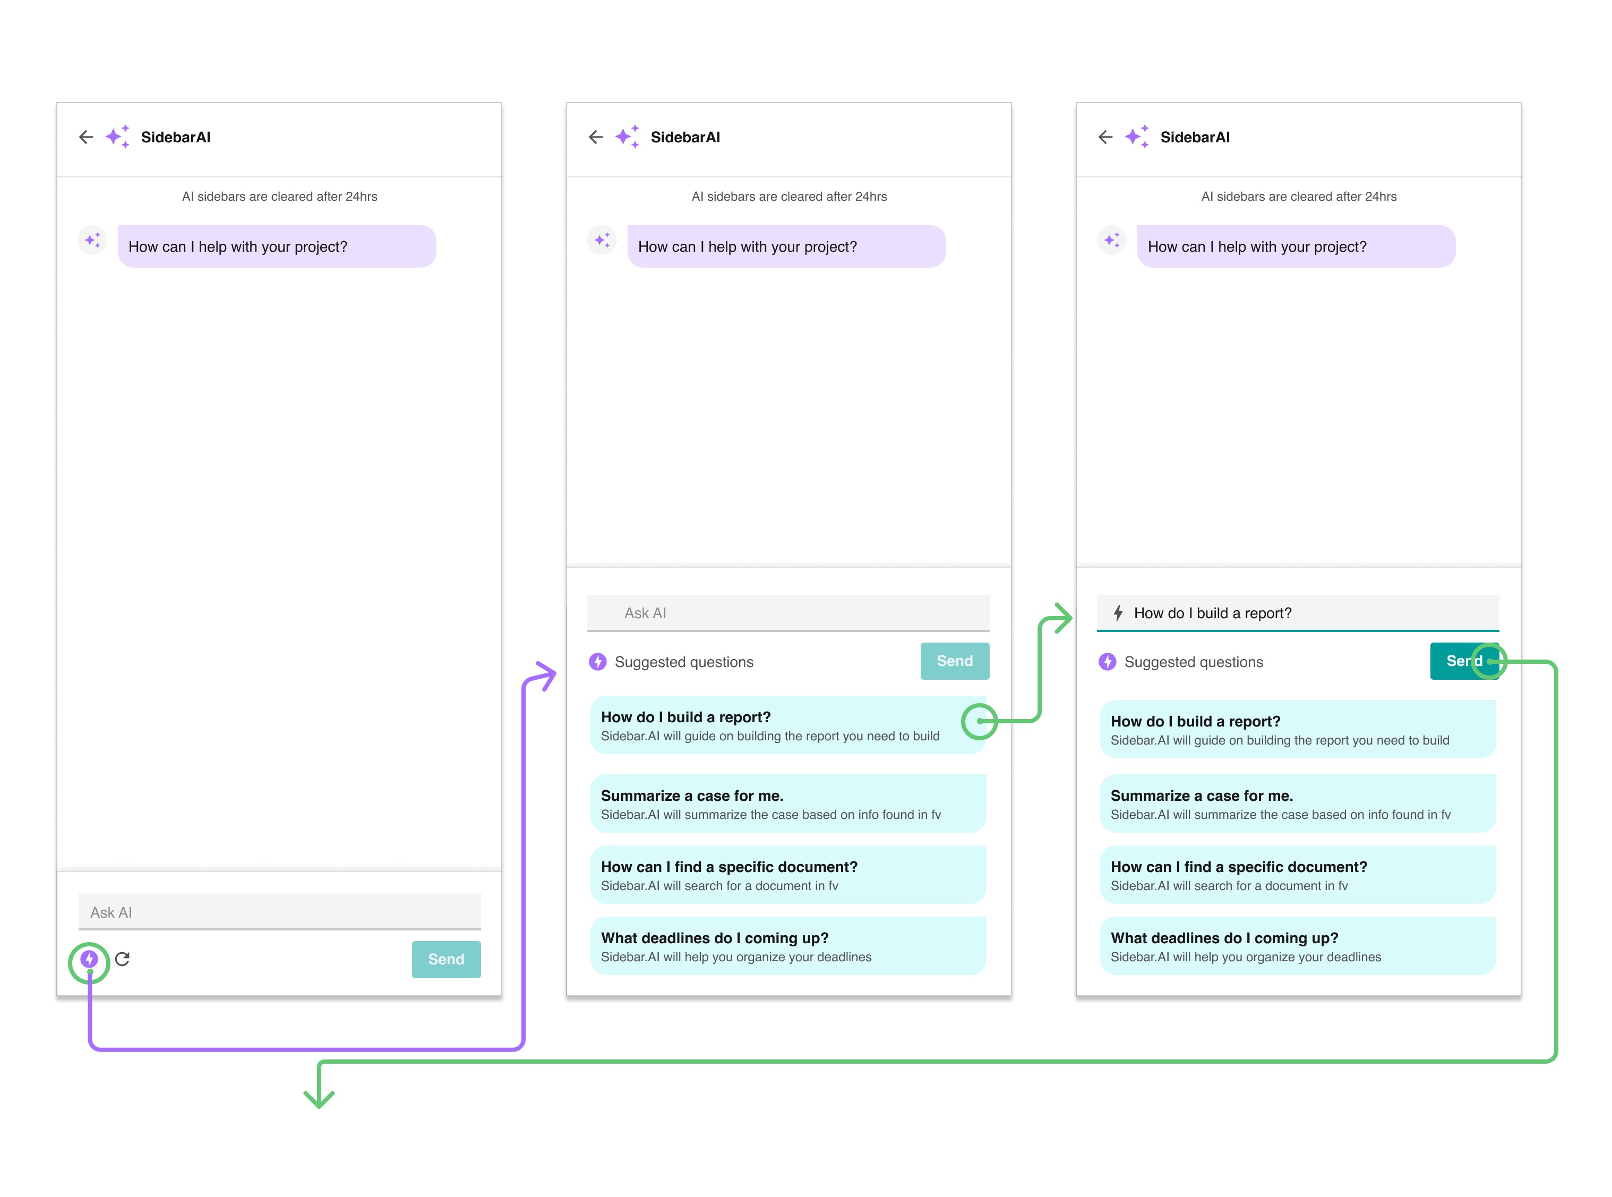
Task: Select 'How do I build a report?' card in third panel
Action: (x=1298, y=730)
